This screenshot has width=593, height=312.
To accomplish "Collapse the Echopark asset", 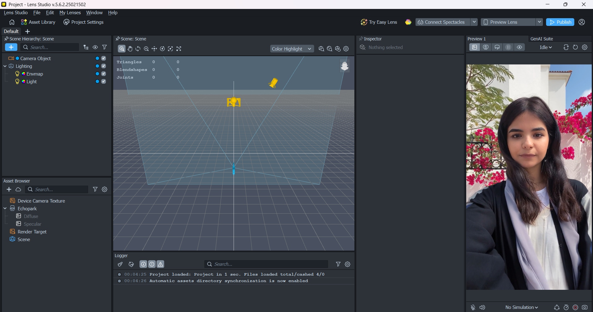I will click(5, 208).
